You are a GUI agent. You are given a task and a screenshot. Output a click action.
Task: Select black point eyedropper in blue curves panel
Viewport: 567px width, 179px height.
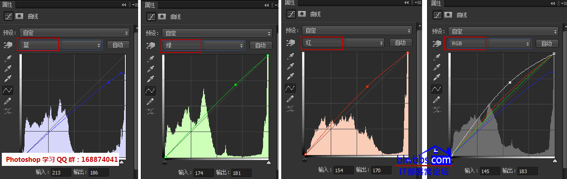click(x=7, y=59)
